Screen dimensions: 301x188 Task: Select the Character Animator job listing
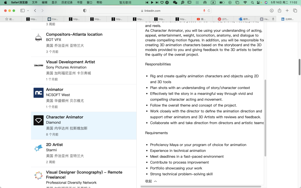click(x=84, y=126)
